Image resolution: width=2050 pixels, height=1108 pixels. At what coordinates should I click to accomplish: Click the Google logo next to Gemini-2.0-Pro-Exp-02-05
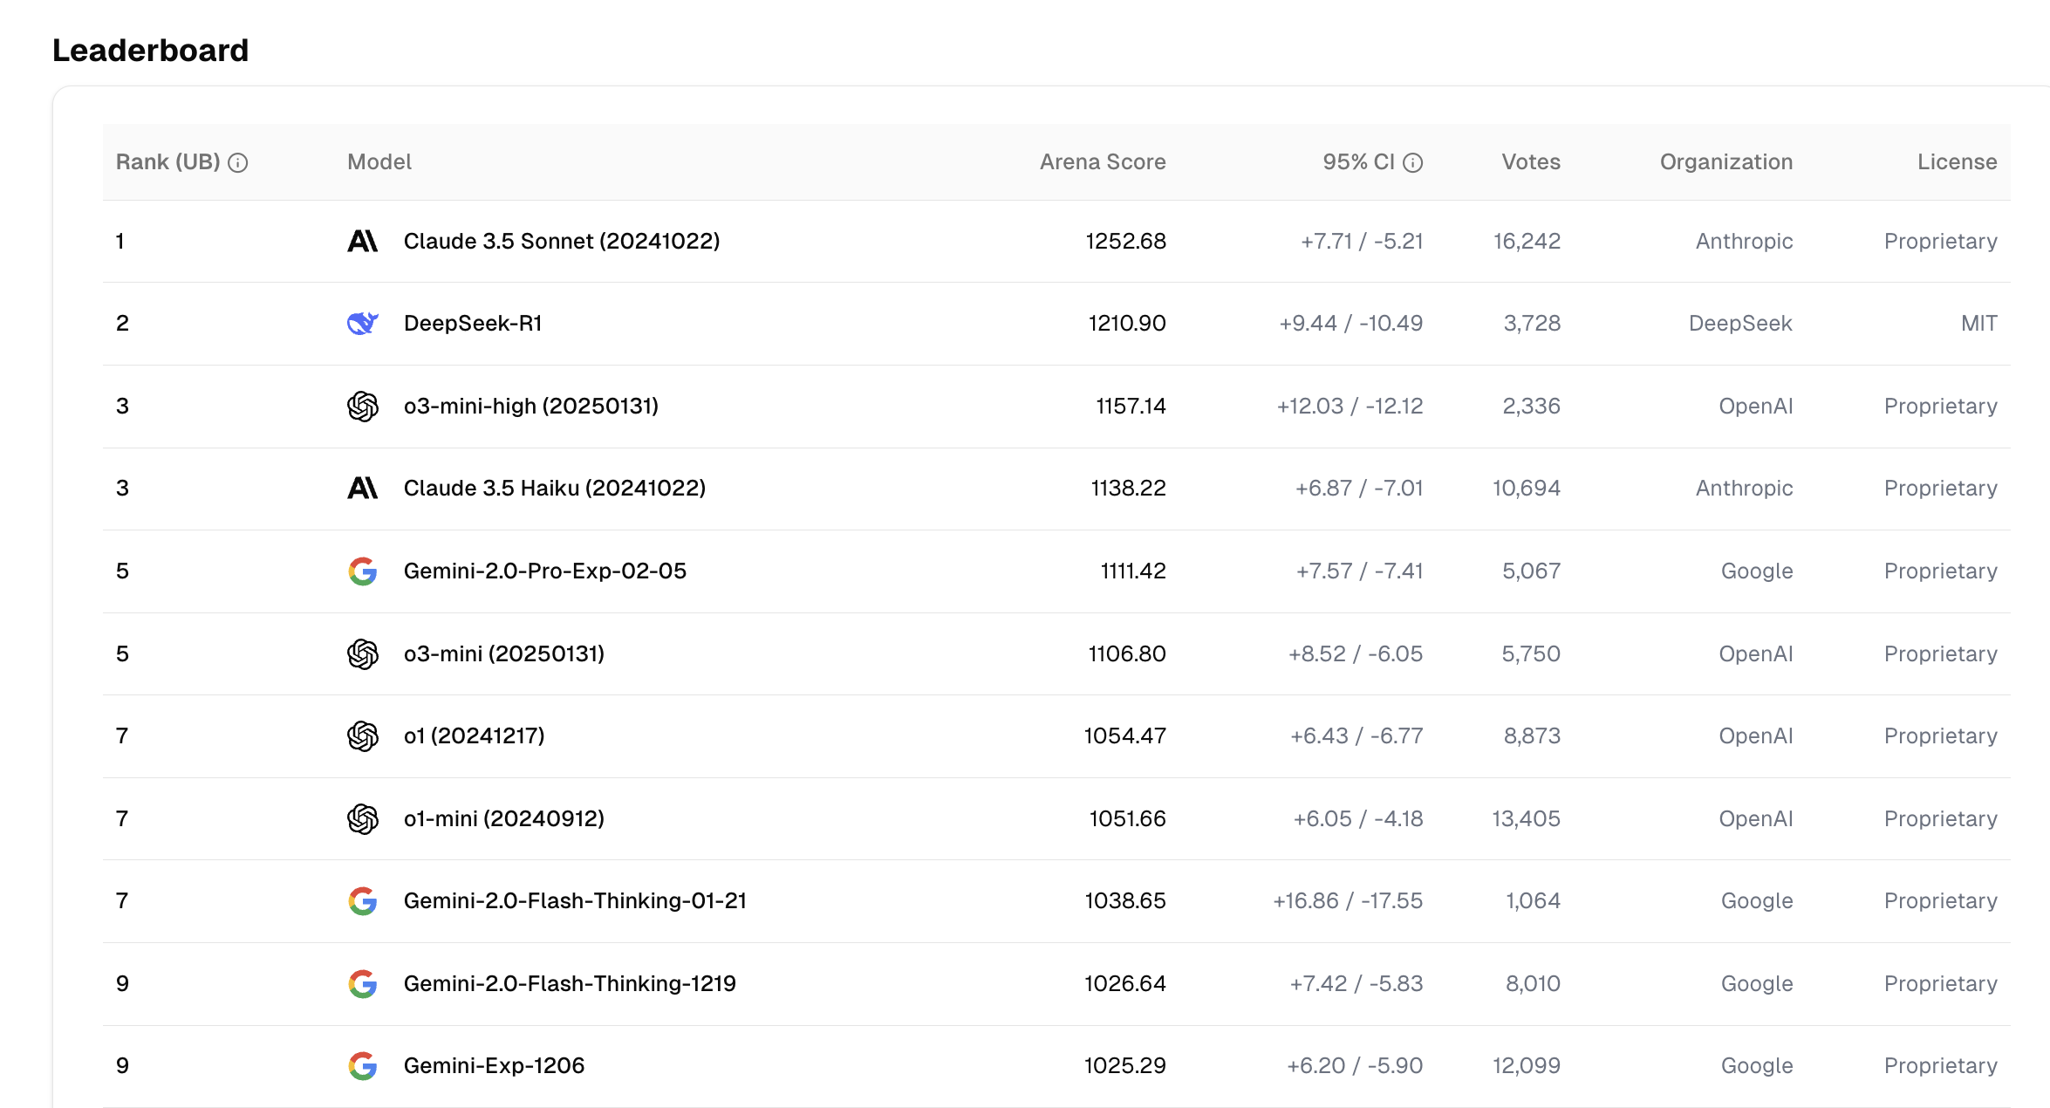pos(363,571)
